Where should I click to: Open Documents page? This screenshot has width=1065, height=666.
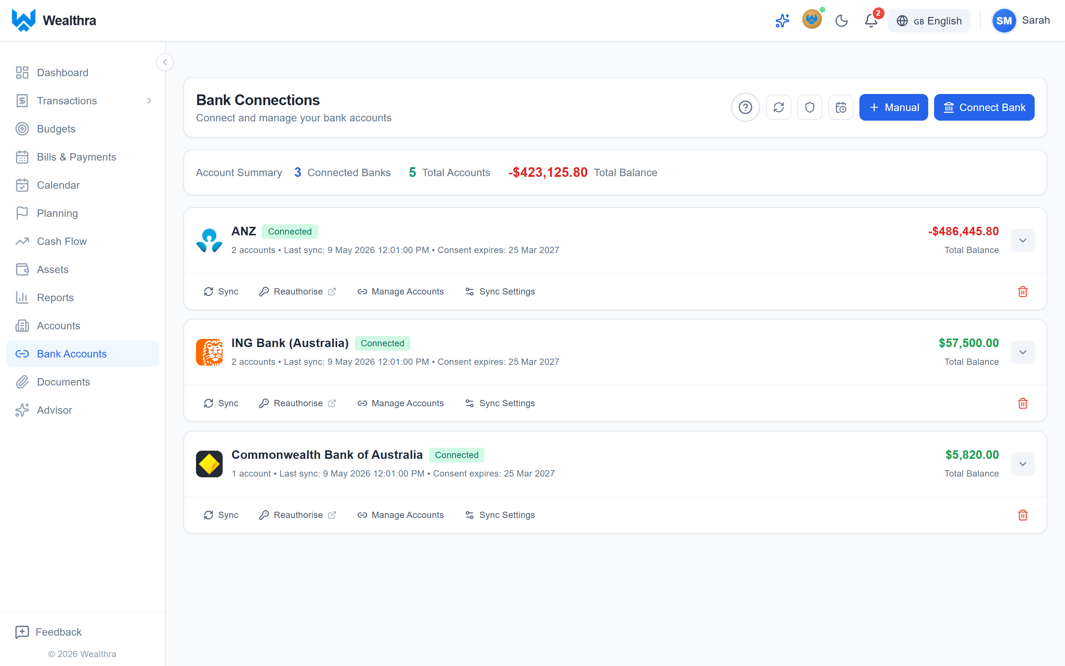point(82,382)
